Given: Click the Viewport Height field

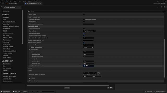Looking at the screenshot, I should (x=97, y=76).
